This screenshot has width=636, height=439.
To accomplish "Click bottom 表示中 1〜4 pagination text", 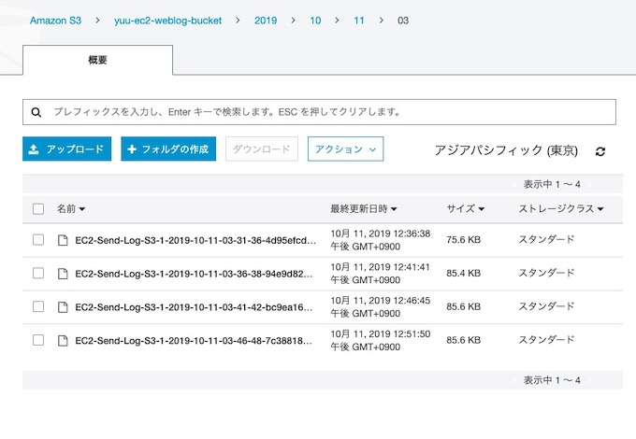I will coord(552,380).
